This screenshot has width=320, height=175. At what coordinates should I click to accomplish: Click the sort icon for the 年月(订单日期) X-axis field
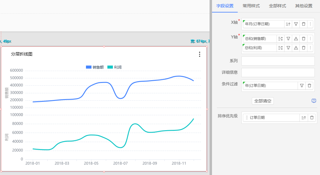288,24
